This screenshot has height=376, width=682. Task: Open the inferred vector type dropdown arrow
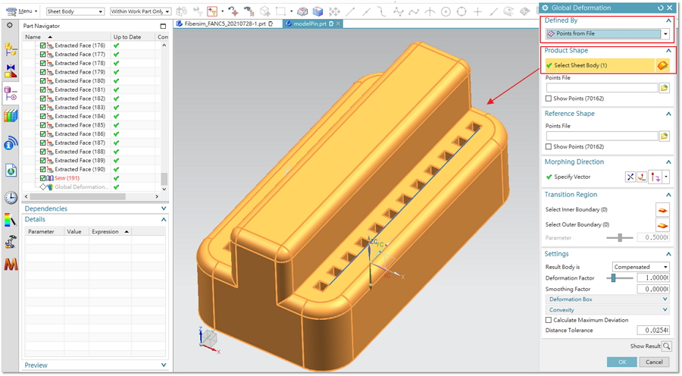pos(666,177)
